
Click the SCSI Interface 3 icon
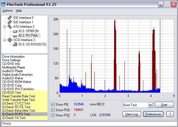[10, 40]
